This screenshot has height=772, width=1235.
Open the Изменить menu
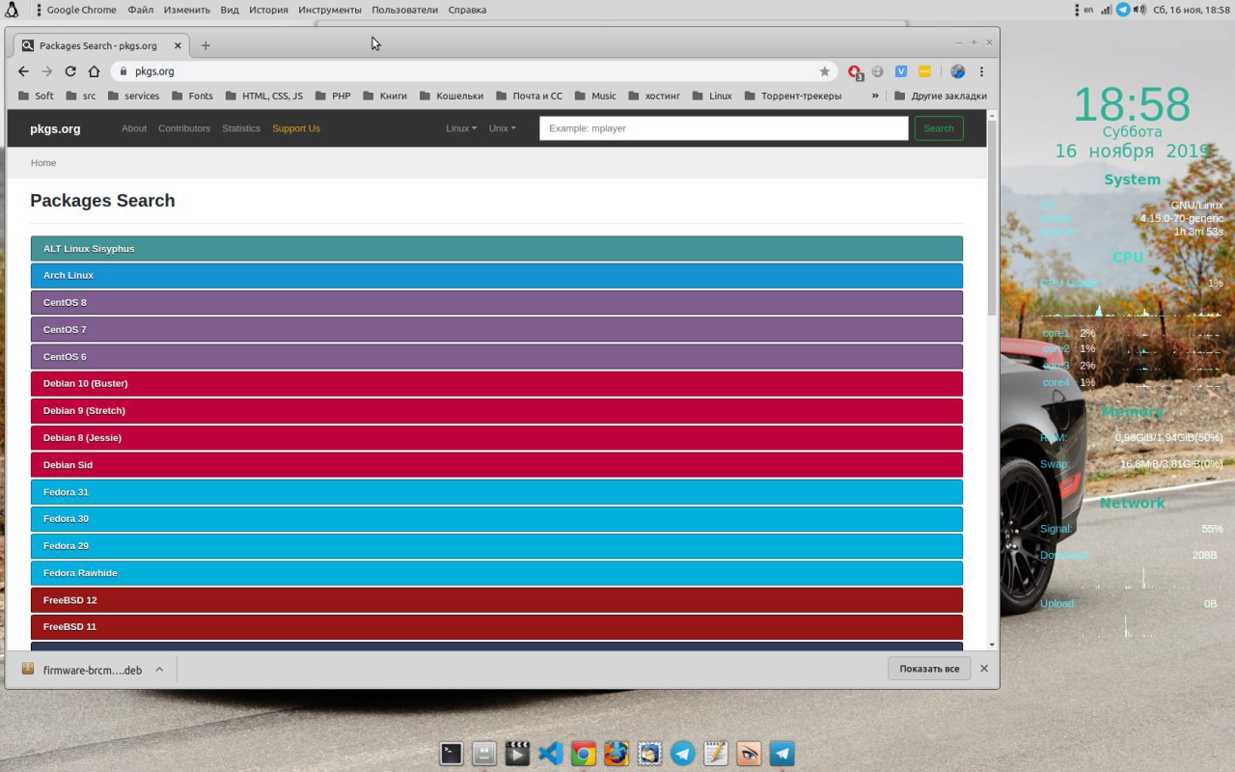(x=187, y=10)
